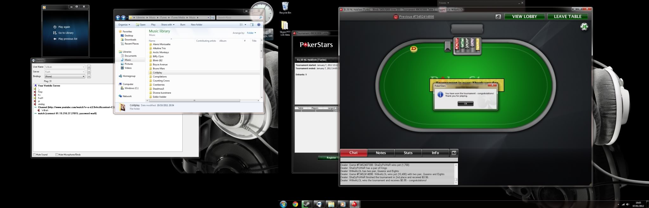Open the Previous #73452414898 hand link
Viewport: 649px width, 208px height.
(x=416, y=17)
